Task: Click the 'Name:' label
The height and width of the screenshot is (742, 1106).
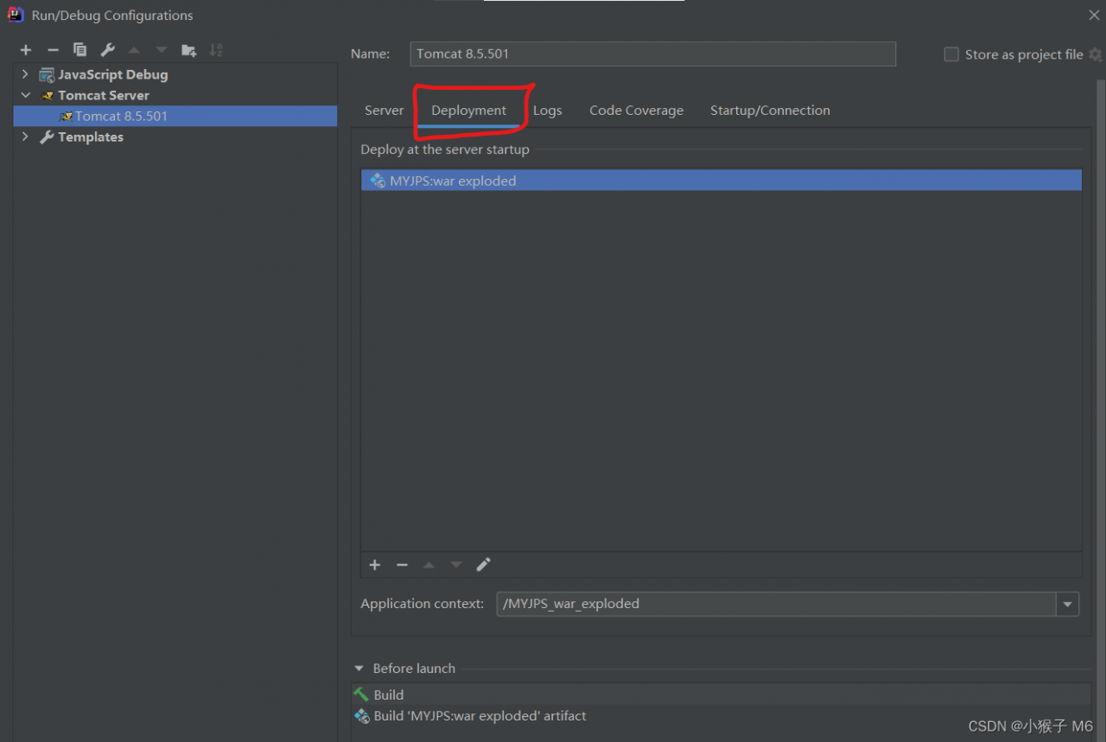Action: pos(370,54)
